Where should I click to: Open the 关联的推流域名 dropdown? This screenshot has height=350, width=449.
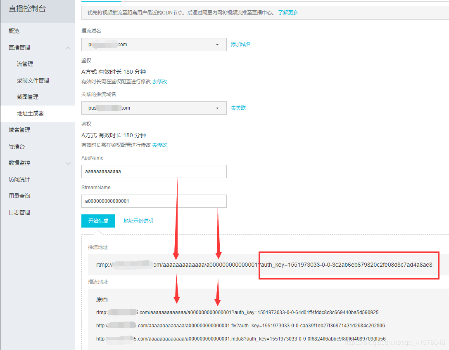(154, 108)
